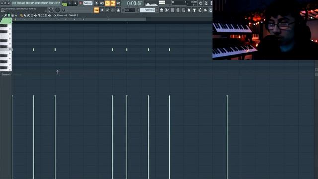The width and height of the screenshot is (318, 179).
Task: Disable the recording countdown
Action: 107,3
